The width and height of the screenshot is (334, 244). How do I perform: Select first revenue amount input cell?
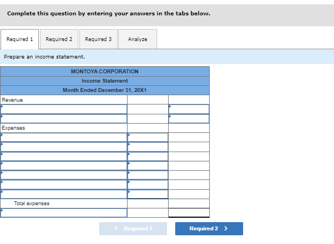tap(189, 109)
